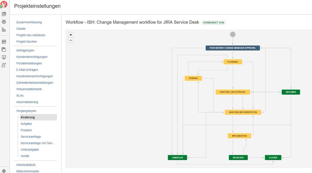Open Arbeitsabläufe settings
The width and height of the screenshot is (312, 173).
tap(26, 165)
